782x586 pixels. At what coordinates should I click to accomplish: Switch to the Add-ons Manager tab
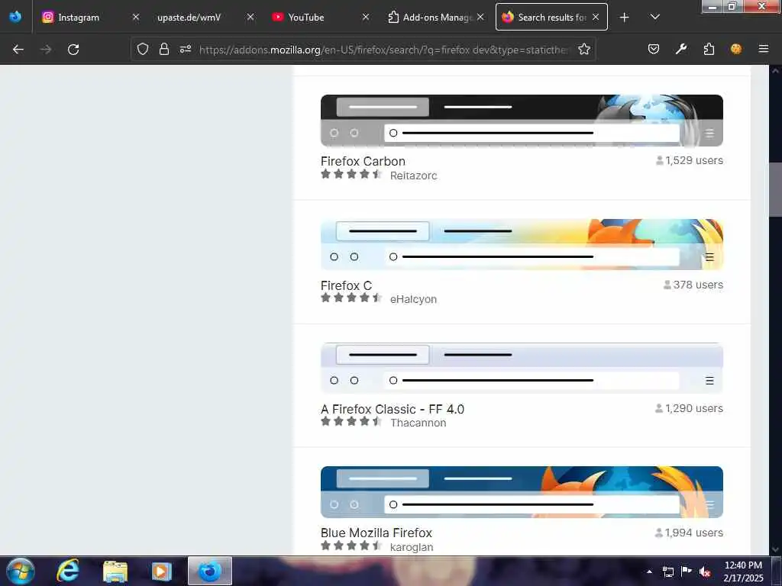click(x=435, y=18)
